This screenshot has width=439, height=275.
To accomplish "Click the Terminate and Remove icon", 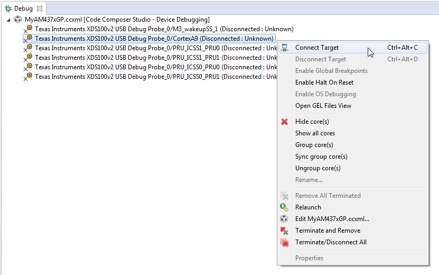I will [x=285, y=231].
